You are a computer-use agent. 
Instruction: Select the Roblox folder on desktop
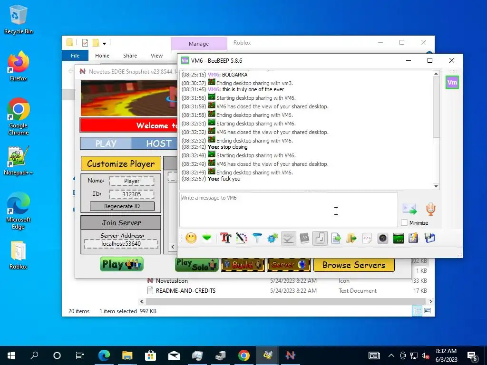(x=19, y=255)
